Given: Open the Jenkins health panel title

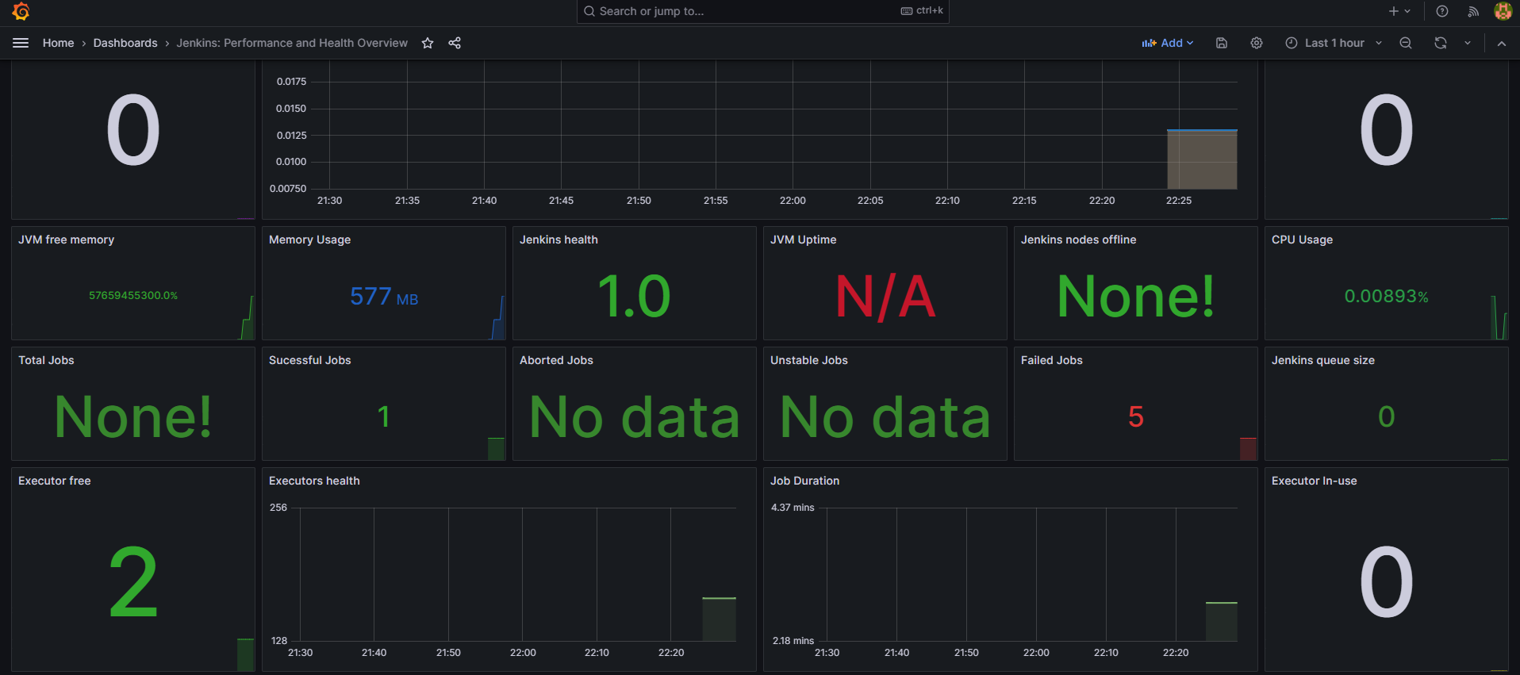Looking at the screenshot, I should coord(558,240).
